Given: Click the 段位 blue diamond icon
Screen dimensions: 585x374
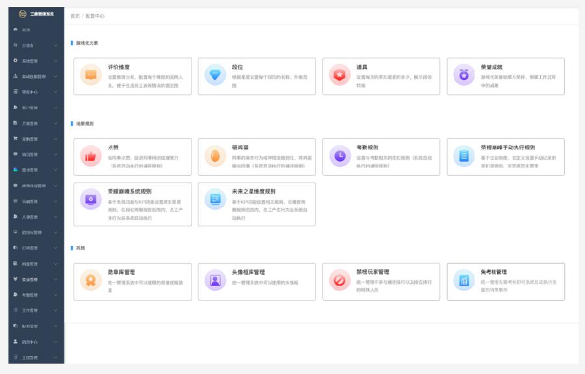Looking at the screenshot, I should pyautogui.click(x=215, y=75).
